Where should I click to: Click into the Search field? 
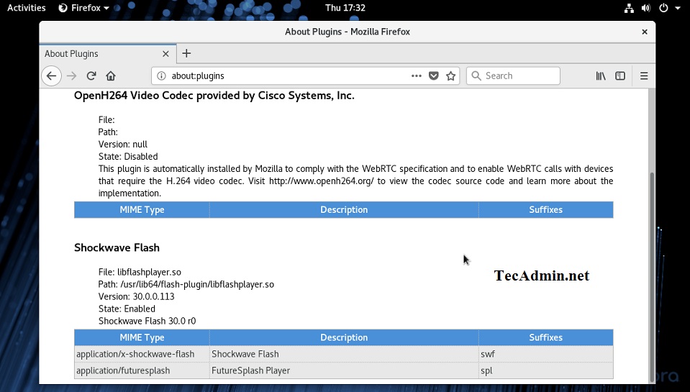pyautogui.click(x=513, y=76)
